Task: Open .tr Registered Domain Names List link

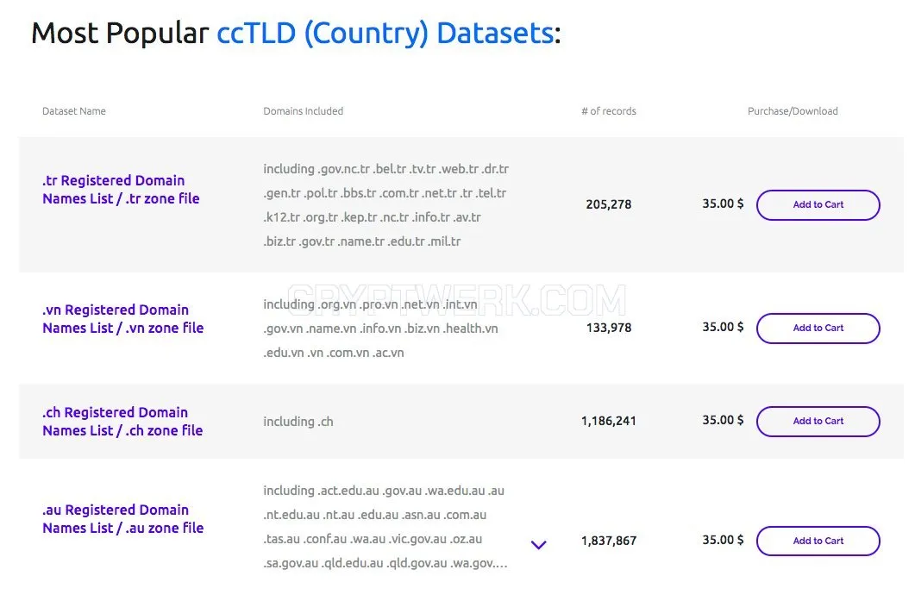Action: pos(121,190)
